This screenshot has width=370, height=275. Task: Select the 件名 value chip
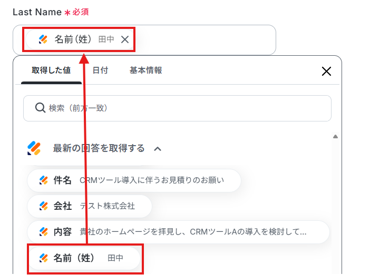click(x=134, y=180)
